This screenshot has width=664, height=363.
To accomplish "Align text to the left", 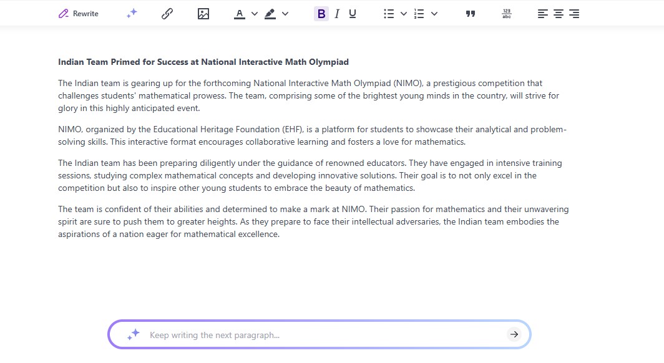I will [542, 13].
